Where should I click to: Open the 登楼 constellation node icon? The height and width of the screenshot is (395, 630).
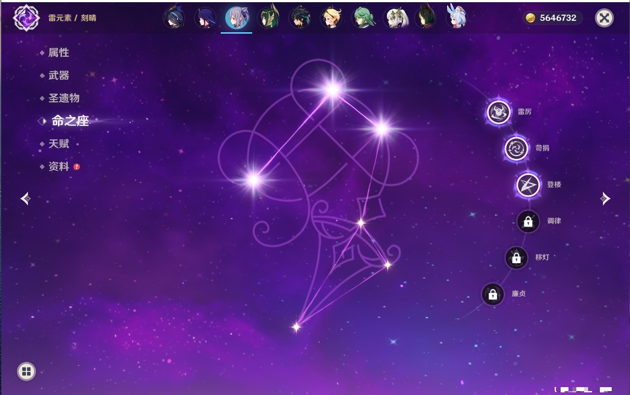tap(528, 185)
